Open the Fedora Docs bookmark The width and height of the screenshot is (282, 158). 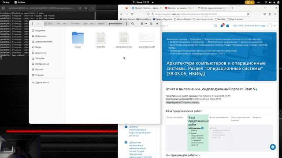click(x=144, y=19)
